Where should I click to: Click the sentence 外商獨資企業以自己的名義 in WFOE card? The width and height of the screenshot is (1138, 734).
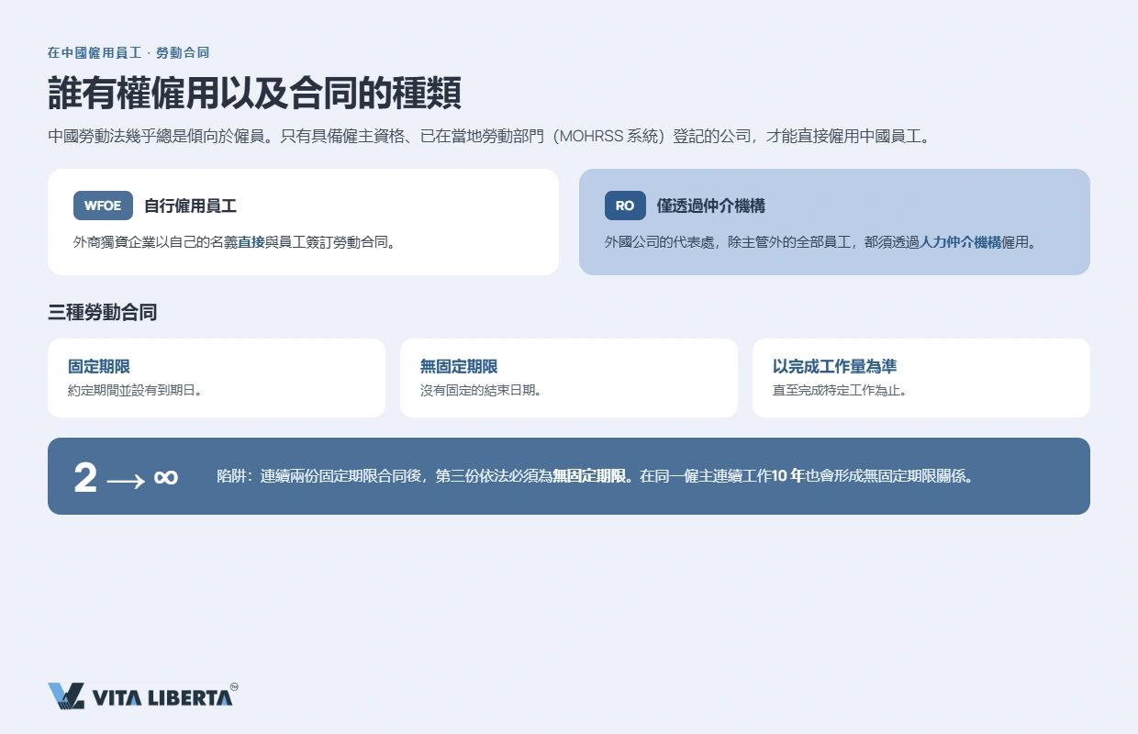coord(155,242)
